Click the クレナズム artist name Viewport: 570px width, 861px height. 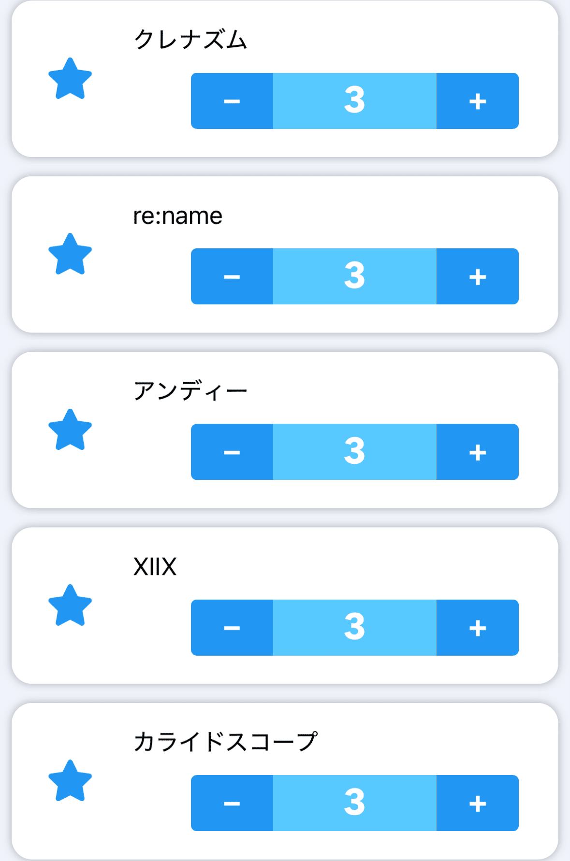pos(190,40)
